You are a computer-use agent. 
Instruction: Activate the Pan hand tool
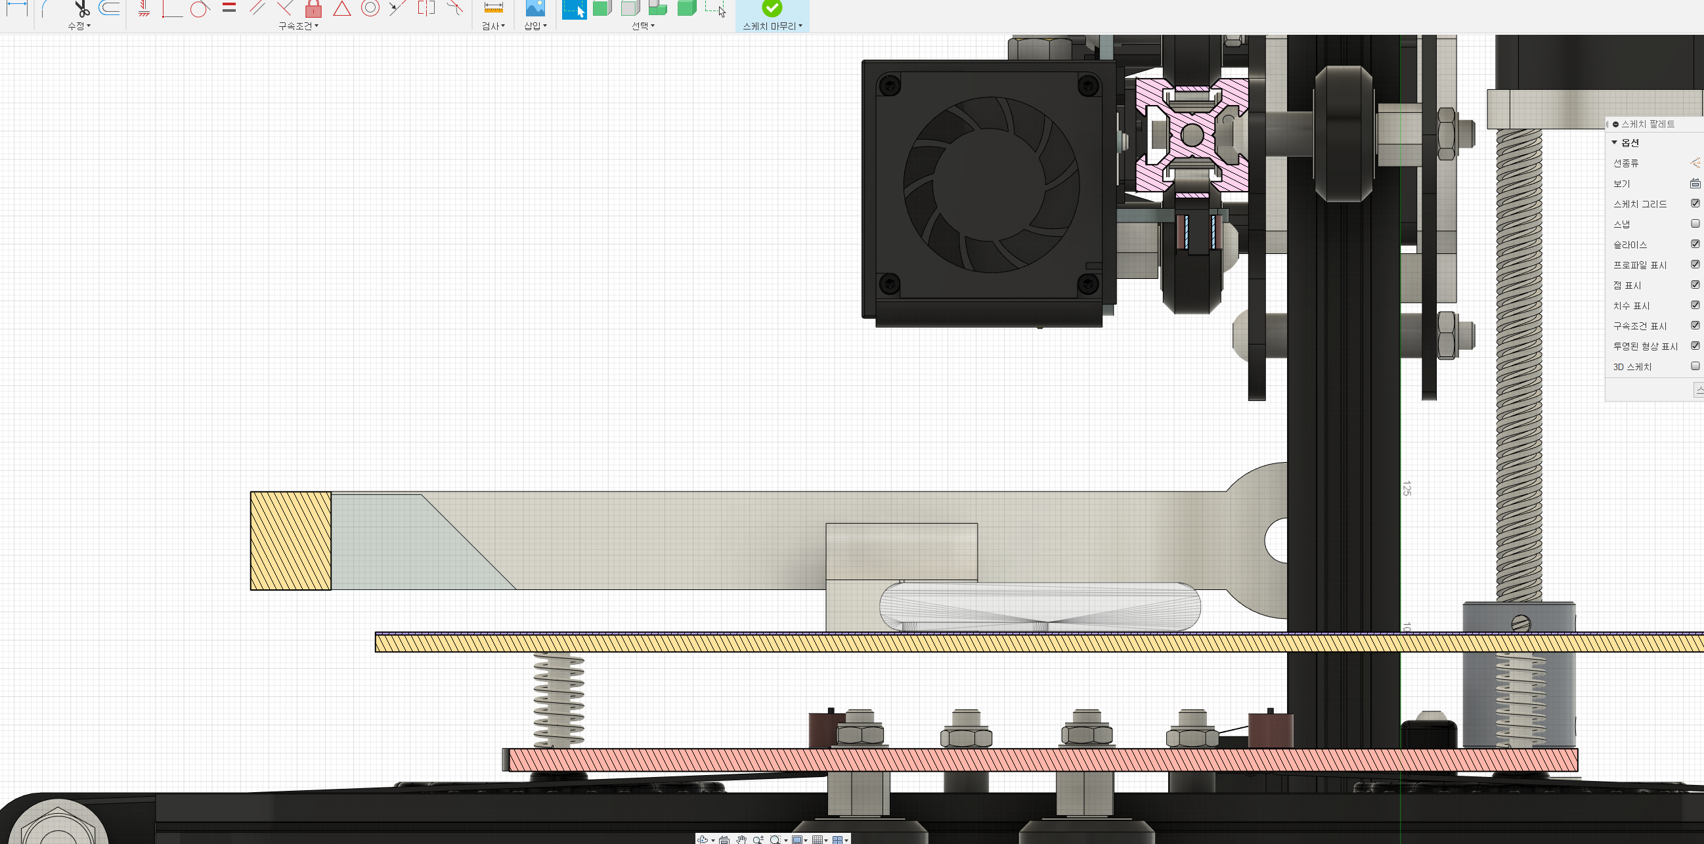[x=741, y=839]
